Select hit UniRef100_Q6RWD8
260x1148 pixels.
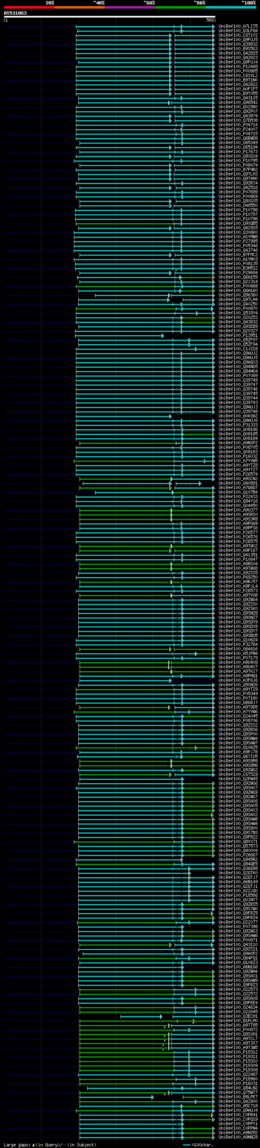coord(238,138)
